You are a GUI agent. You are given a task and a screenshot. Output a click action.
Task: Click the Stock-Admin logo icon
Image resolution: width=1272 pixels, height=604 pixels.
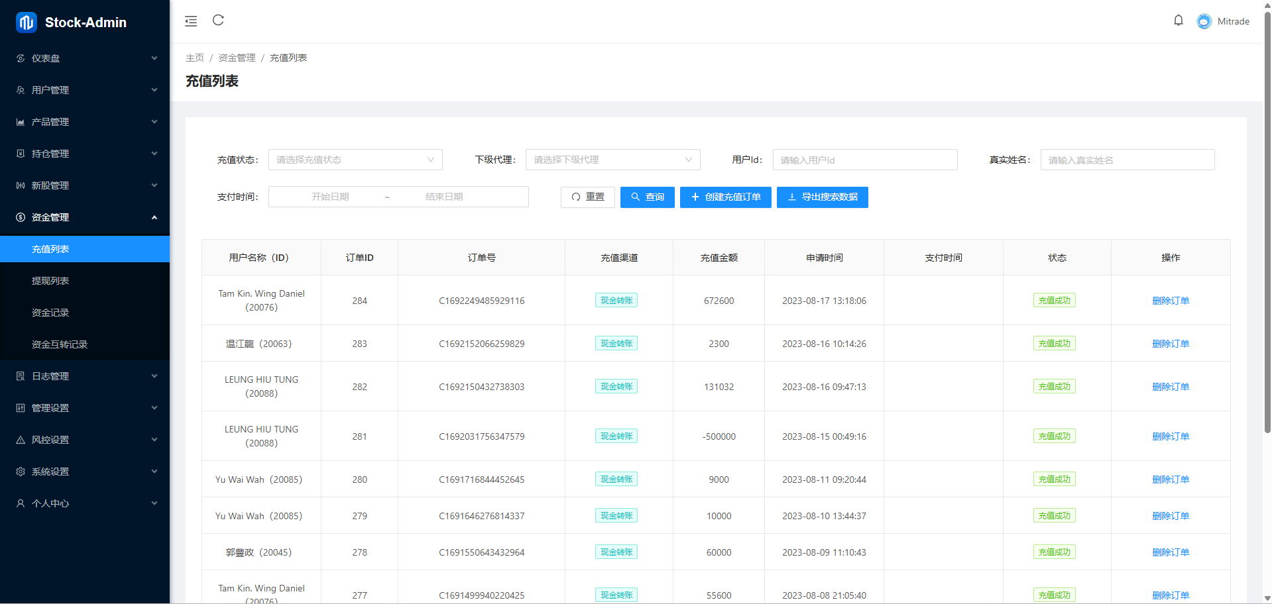[26, 23]
